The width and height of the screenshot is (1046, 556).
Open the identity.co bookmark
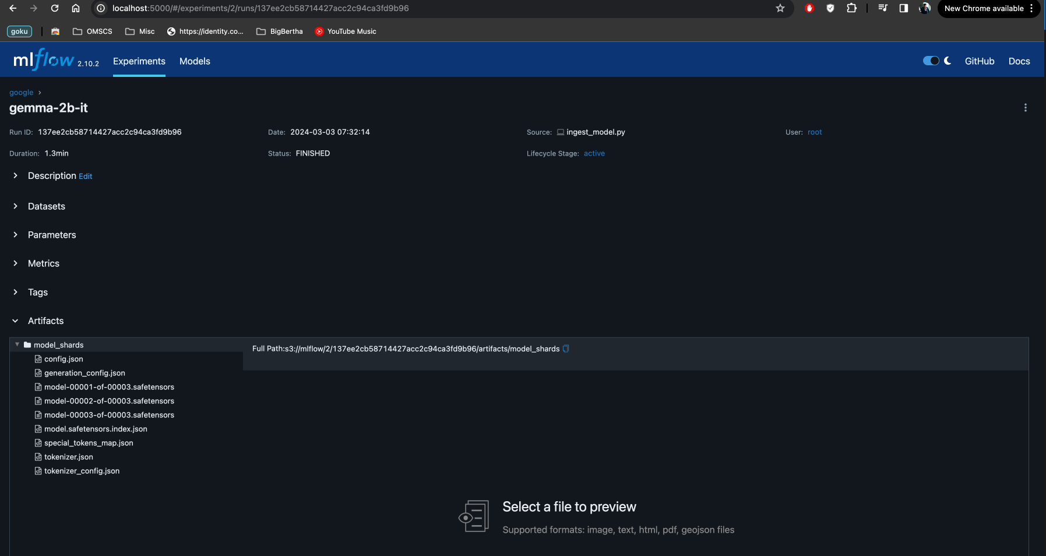coord(205,31)
